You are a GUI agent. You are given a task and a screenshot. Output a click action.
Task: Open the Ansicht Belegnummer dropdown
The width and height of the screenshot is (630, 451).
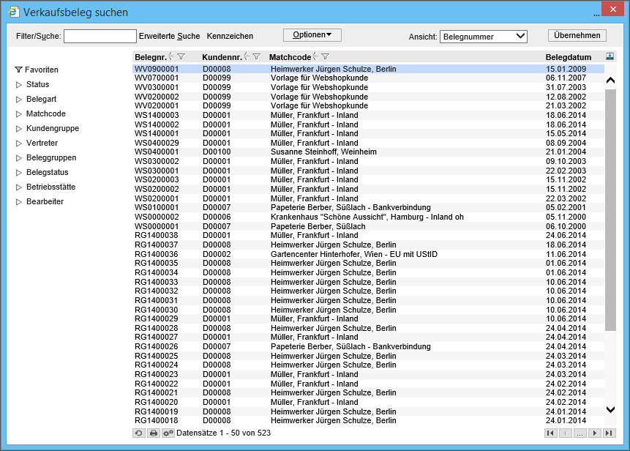click(x=484, y=37)
